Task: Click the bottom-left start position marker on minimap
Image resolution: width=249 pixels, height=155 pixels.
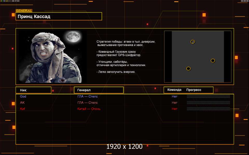Action: (x=189, y=69)
